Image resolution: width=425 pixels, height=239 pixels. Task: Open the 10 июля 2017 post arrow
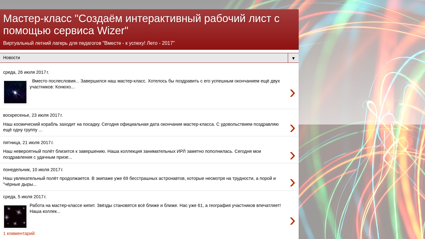tap(292, 182)
